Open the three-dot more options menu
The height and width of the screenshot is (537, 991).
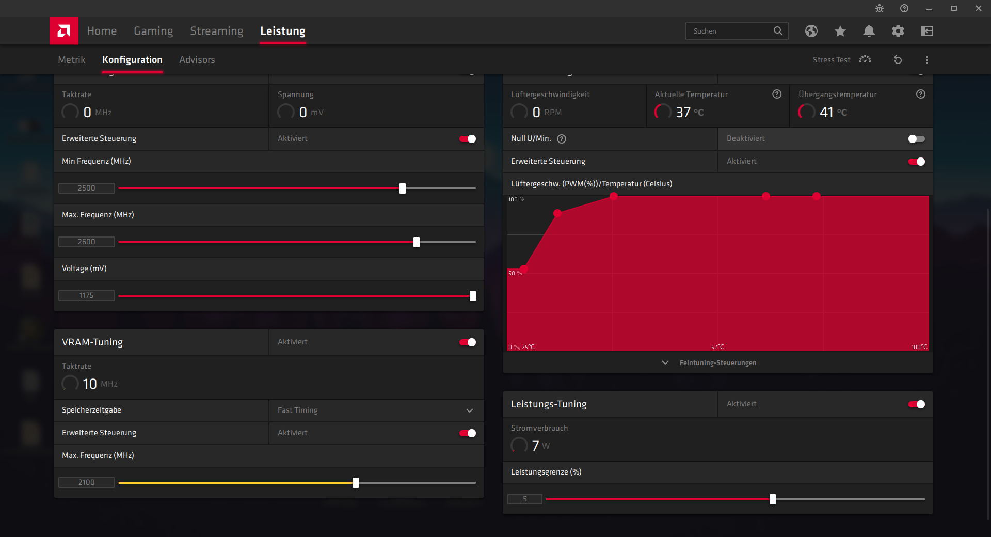pos(927,60)
